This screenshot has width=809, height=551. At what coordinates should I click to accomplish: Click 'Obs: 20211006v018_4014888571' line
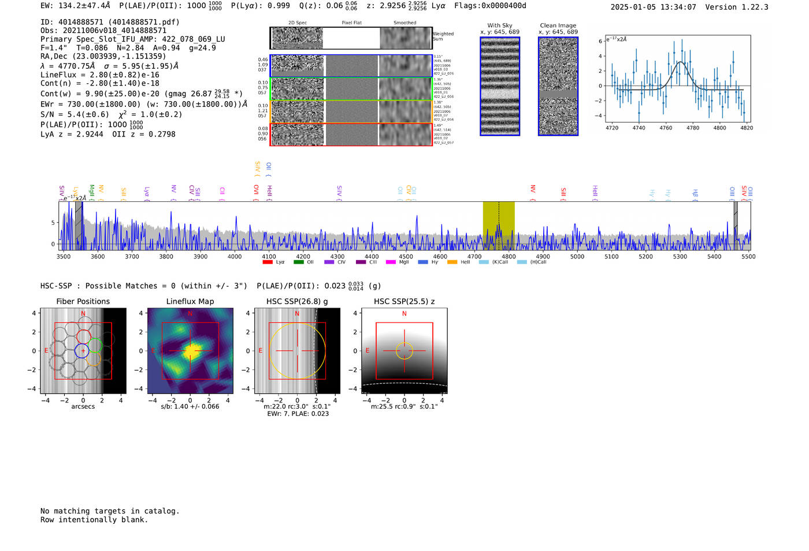click(103, 31)
